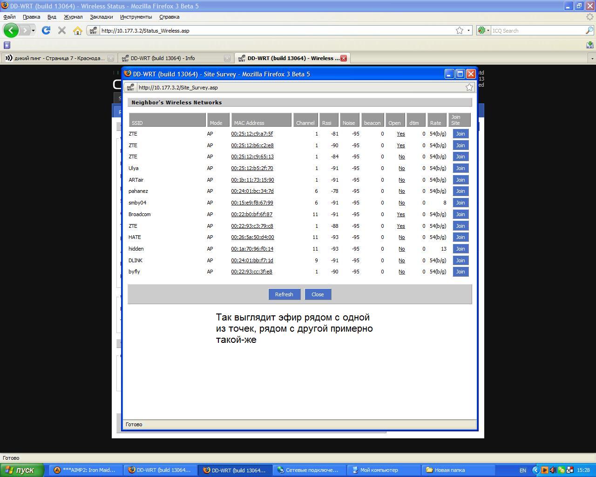Focus the ICQ Search field
This screenshot has width=596, height=477.
(538, 30)
